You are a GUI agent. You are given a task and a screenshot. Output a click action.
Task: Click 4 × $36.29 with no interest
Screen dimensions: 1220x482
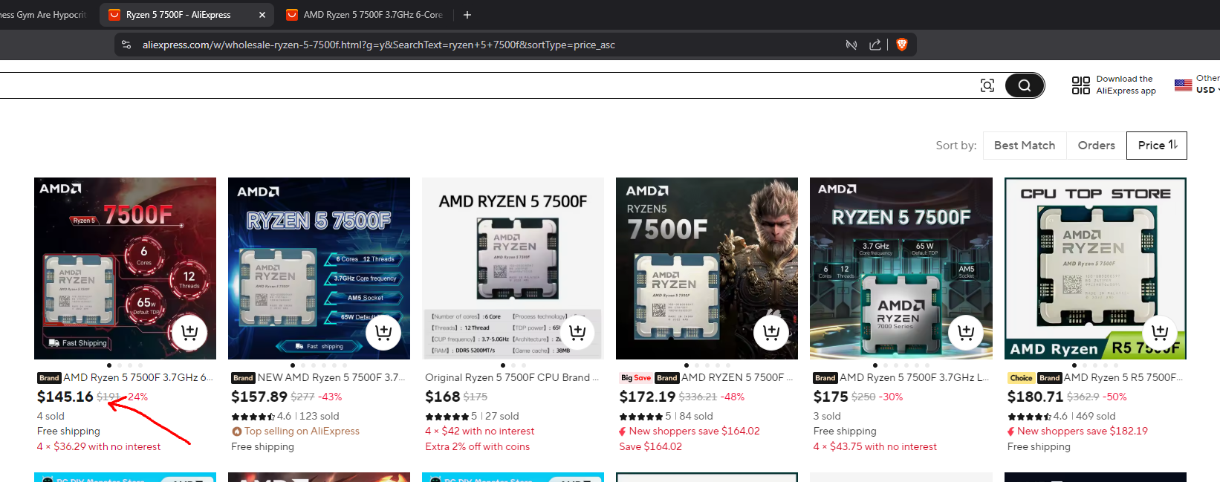(99, 447)
